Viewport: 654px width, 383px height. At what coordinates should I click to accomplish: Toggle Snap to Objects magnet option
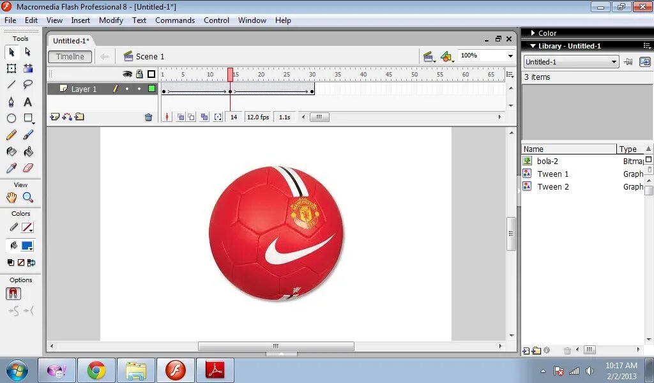click(x=13, y=294)
